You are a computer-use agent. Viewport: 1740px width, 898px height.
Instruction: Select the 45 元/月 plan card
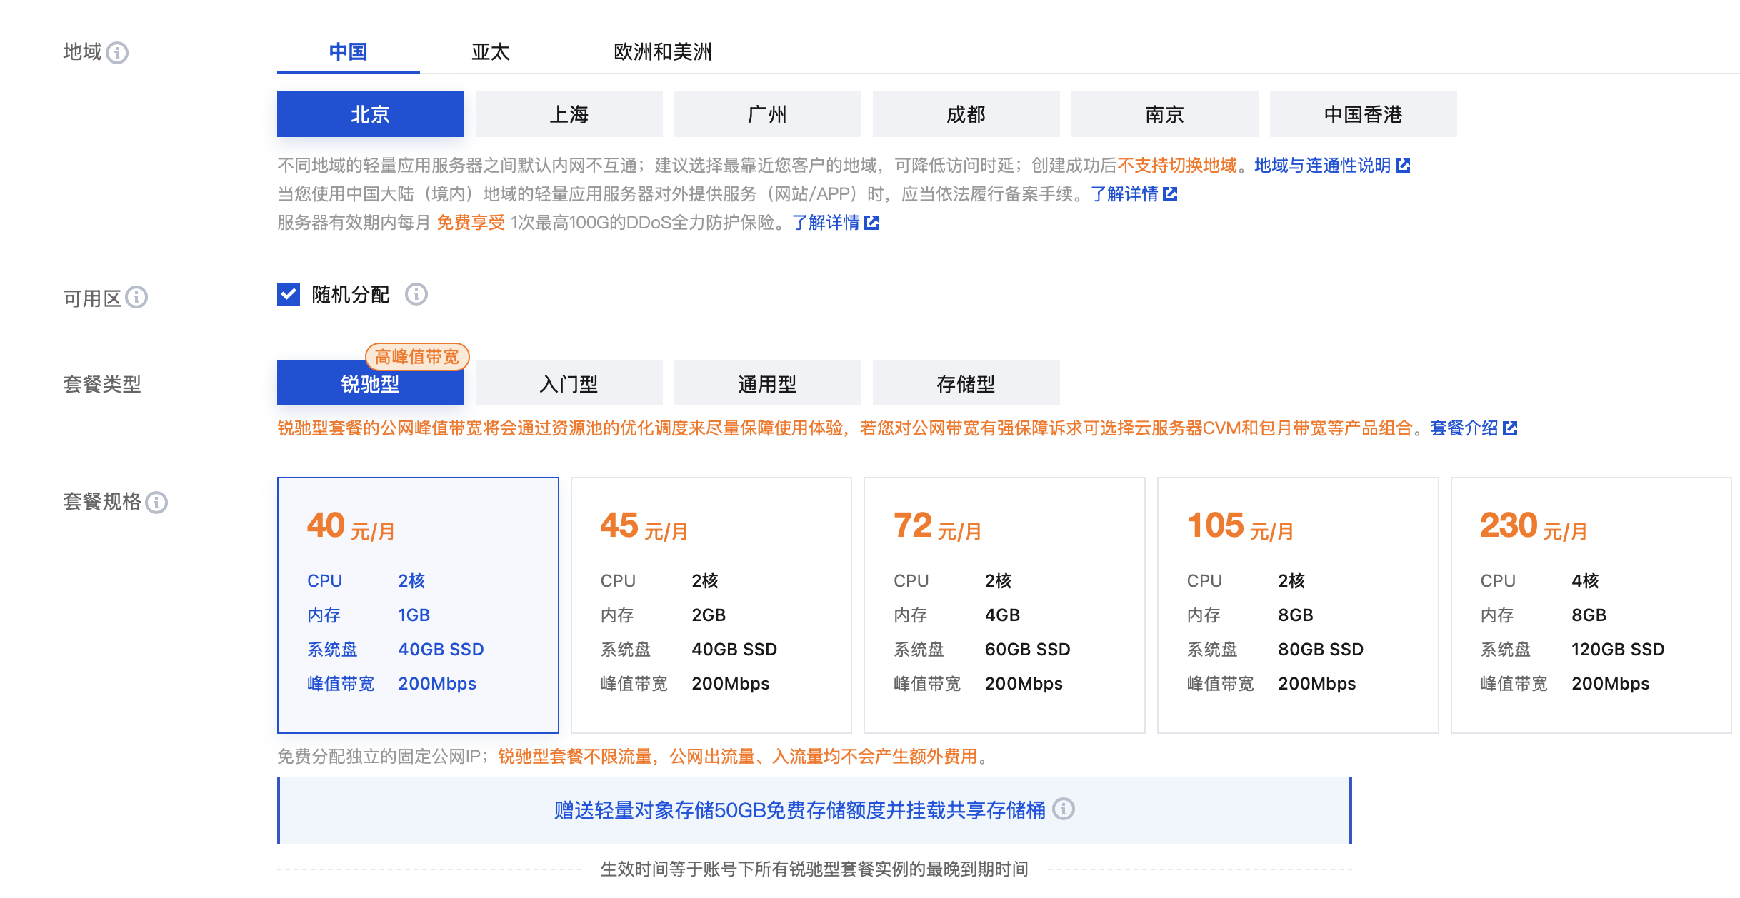click(x=711, y=605)
